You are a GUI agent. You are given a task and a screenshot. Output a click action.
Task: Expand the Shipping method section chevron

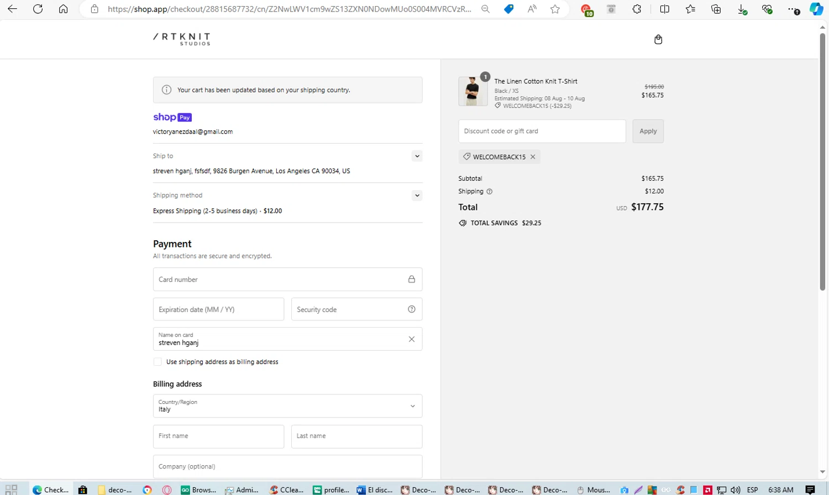click(417, 196)
